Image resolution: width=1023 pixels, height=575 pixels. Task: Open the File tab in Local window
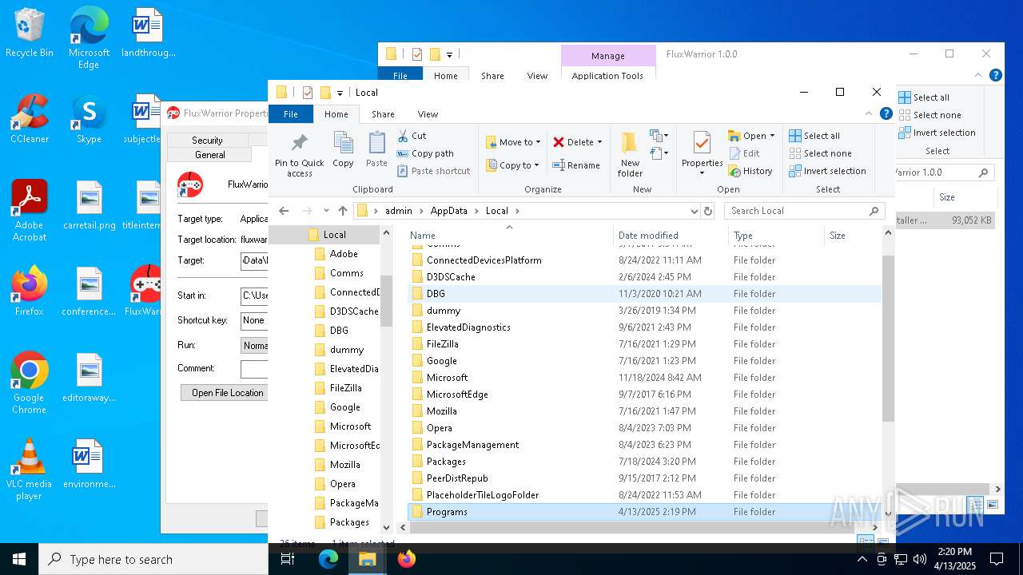click(291, 114)
